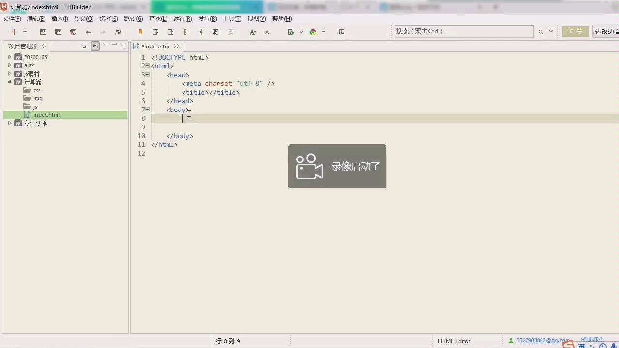619x348 pixels.
Task: Click the Redo icon in the toolbar
Action: click(103, 31)
